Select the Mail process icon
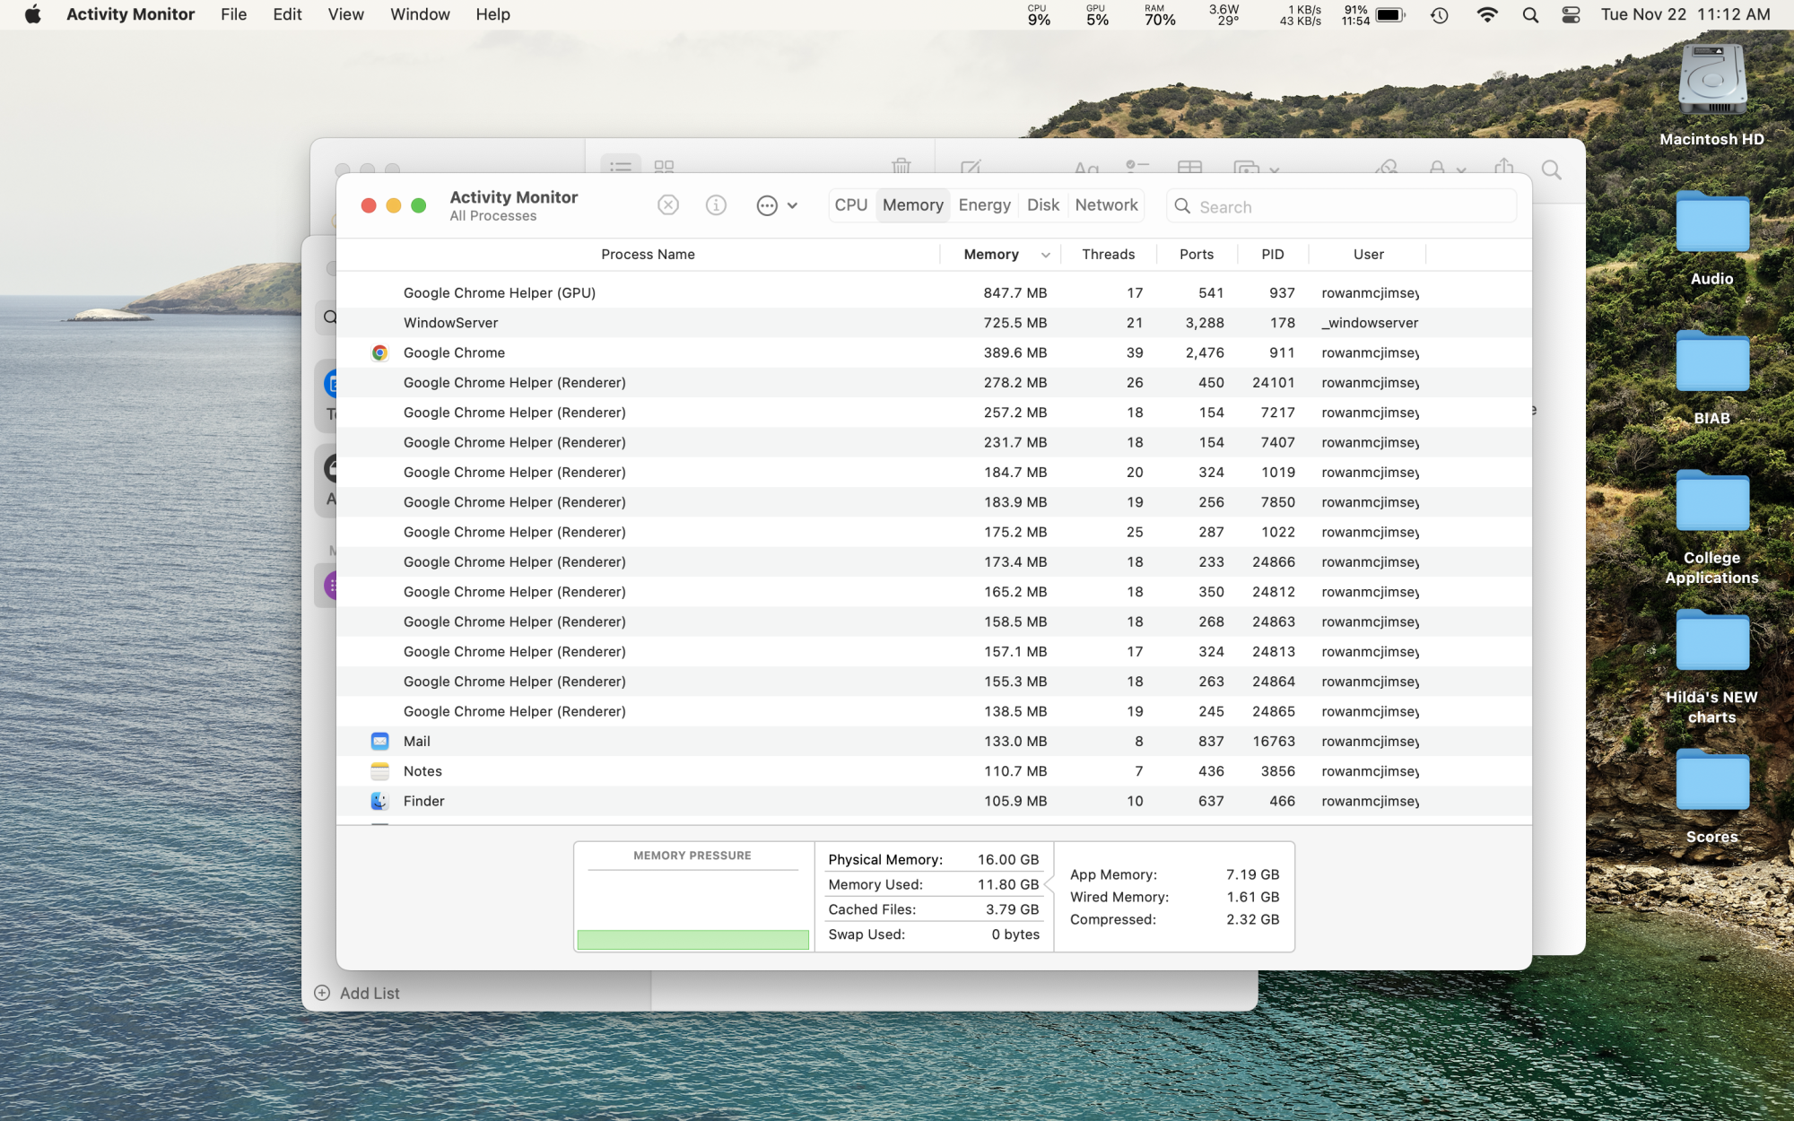 pos(379,741)
